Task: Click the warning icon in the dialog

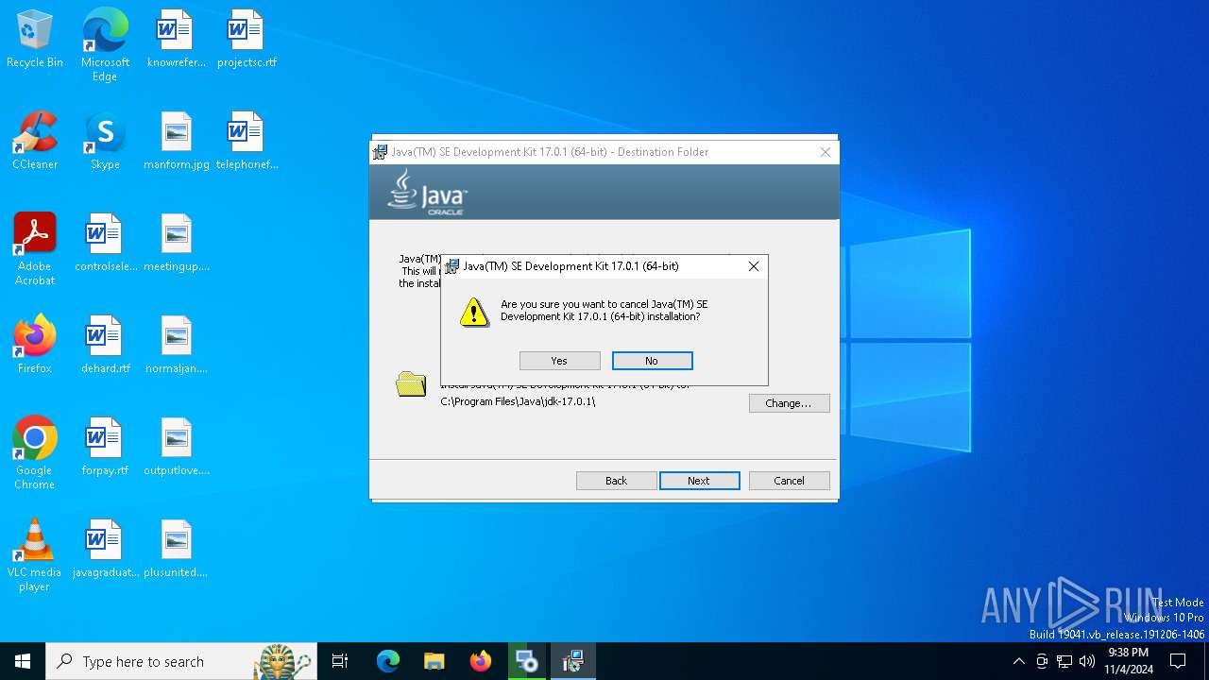Action: 474,312
